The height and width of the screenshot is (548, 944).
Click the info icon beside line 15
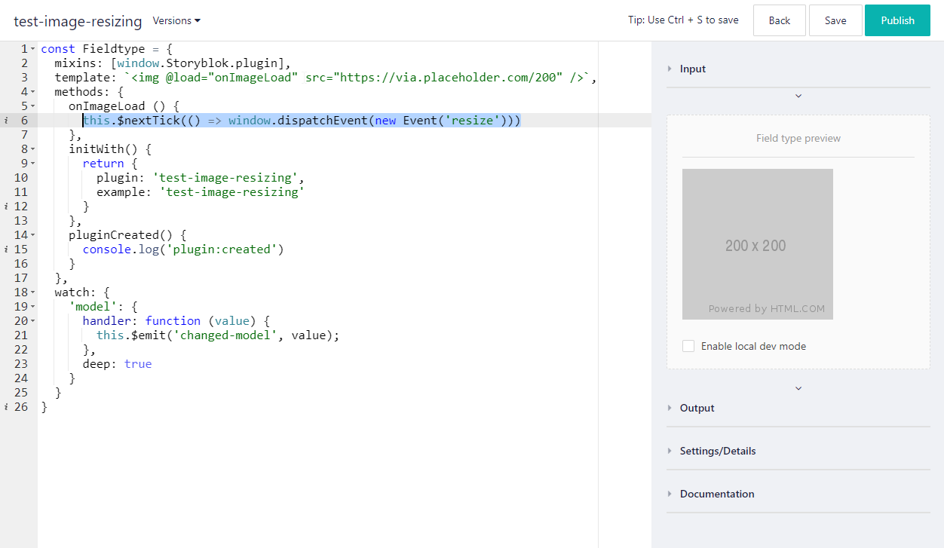click(x=5, y=249)
